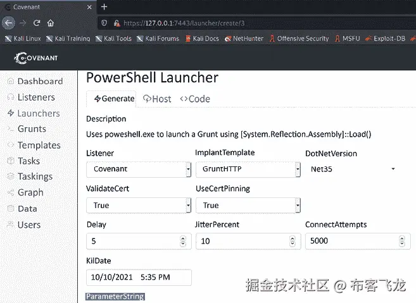The image size is (416, 303).
Task: Go to browser home icon
Action: tap(51, 23)
